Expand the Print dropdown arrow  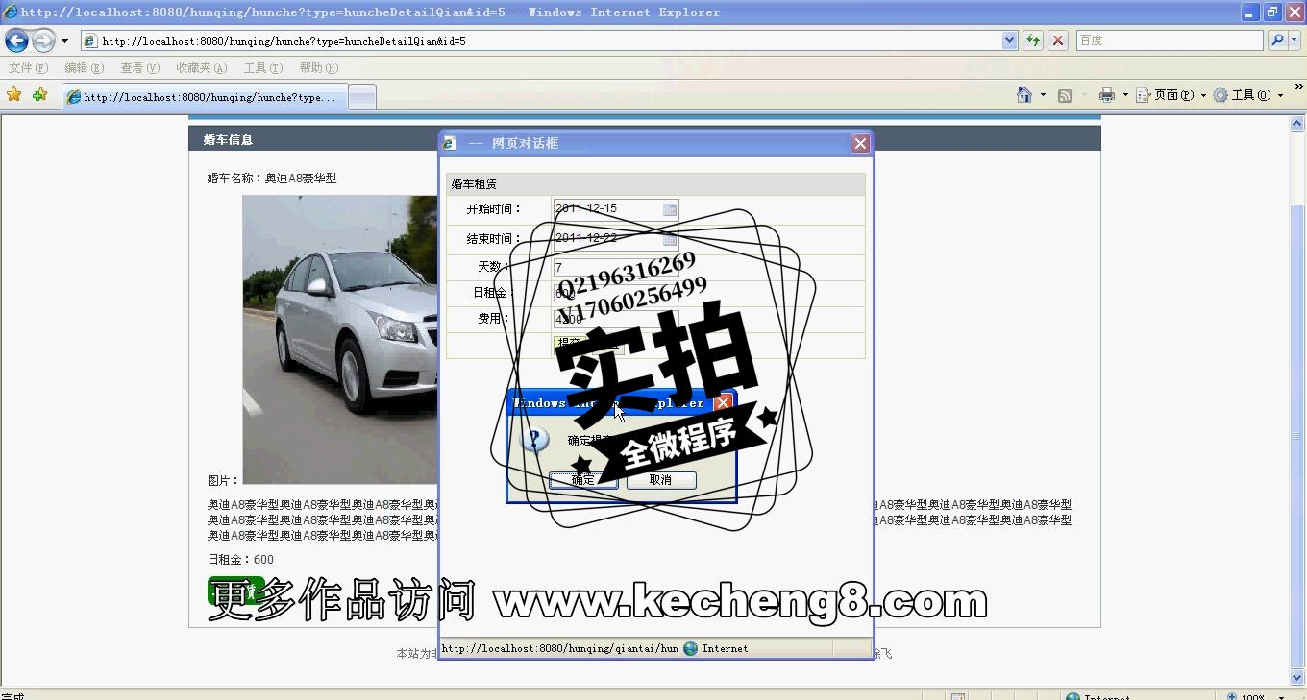[1124, 96]
